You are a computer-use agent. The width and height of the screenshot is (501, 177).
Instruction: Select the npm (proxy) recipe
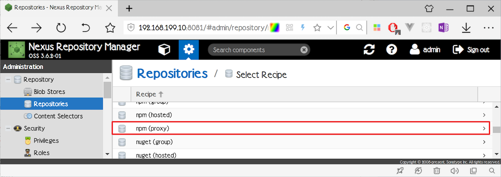(301, 129)
